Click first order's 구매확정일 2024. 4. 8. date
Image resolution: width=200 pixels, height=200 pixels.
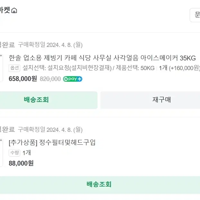(50, 45)
